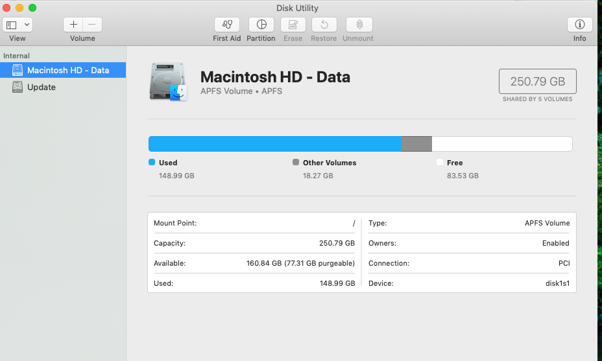Click the Other Volumes 18.27 GB value

318,176
